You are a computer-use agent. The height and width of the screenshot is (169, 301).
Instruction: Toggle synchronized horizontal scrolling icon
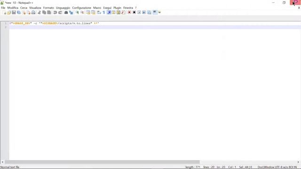click(93, 13)
